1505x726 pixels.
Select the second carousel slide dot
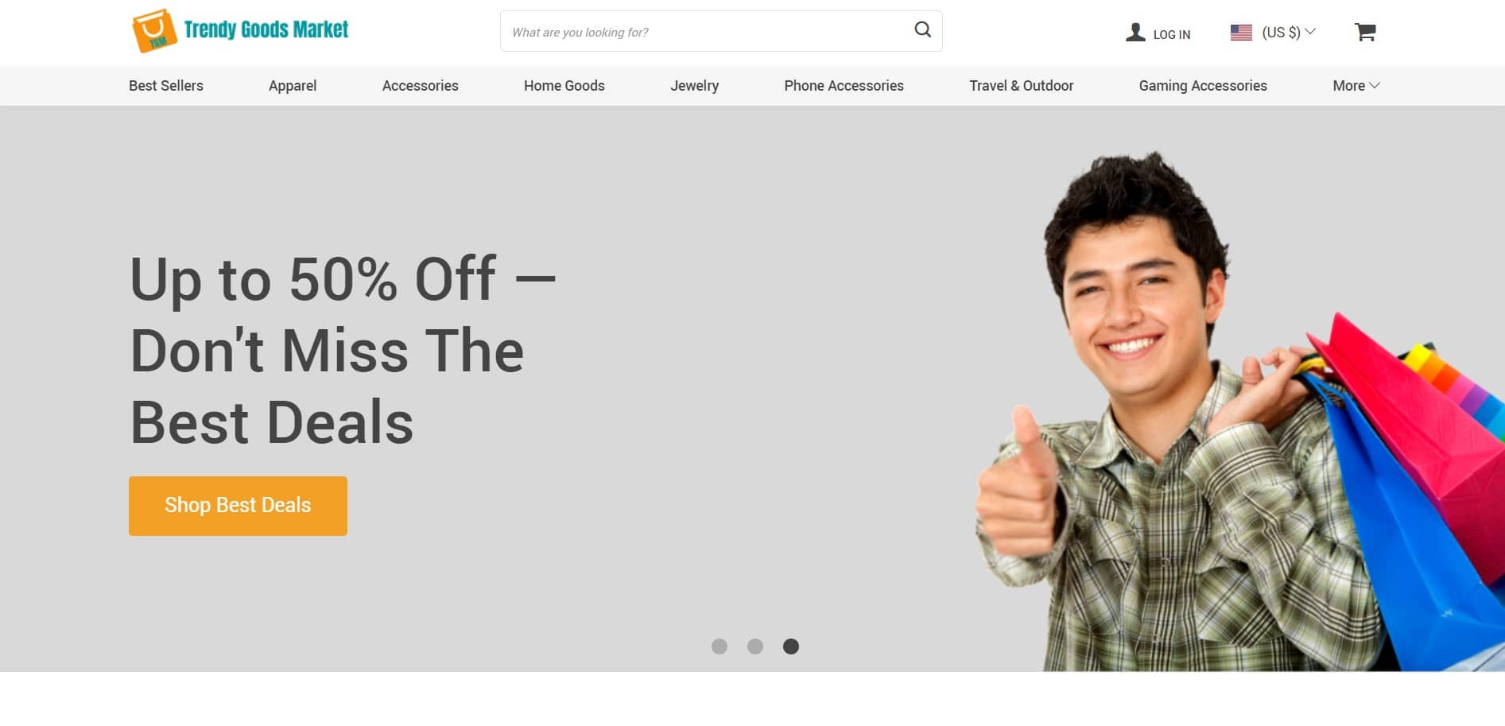tap(755, 646)
